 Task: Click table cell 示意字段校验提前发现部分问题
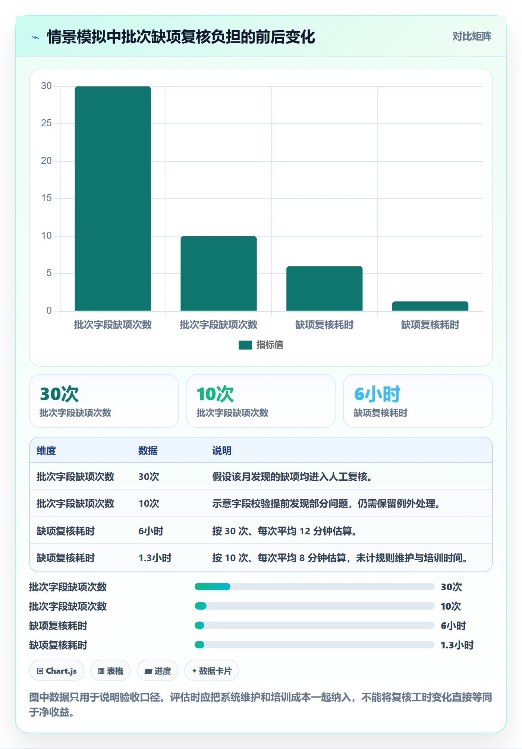326,504
